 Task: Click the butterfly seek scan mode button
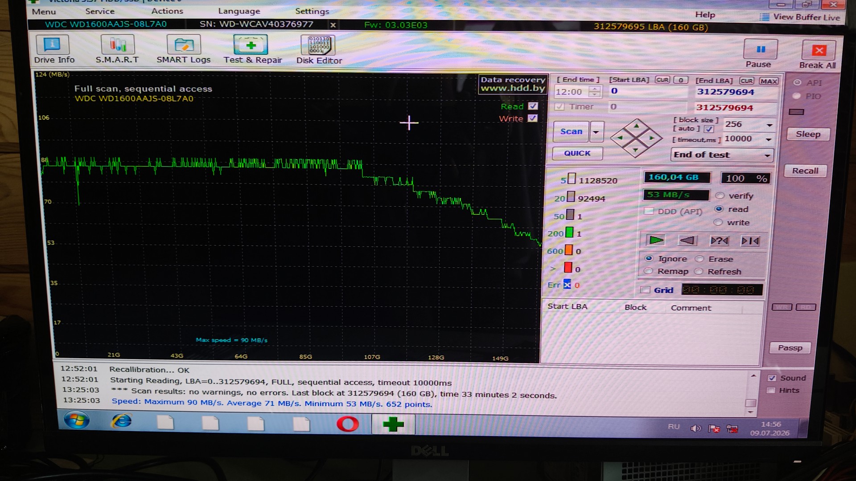(750, 241)
